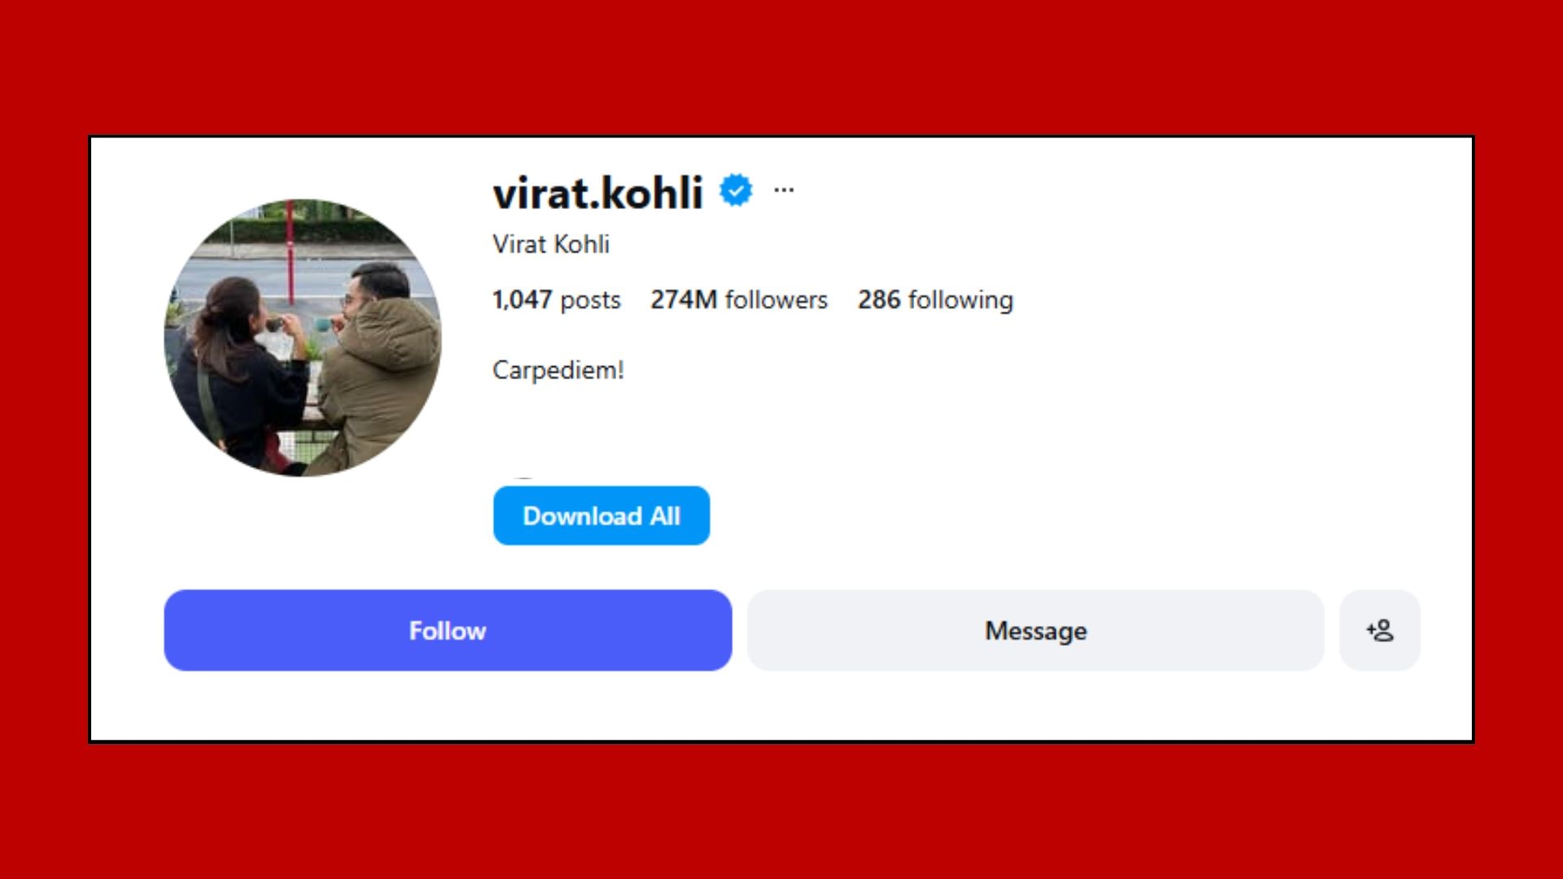Select the checkmark inside the verification badge

735,190
